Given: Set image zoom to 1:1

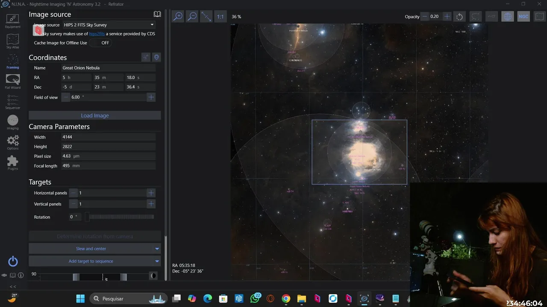Looking at the screenshot, I should pyautogui.click(x=220, y=17).
